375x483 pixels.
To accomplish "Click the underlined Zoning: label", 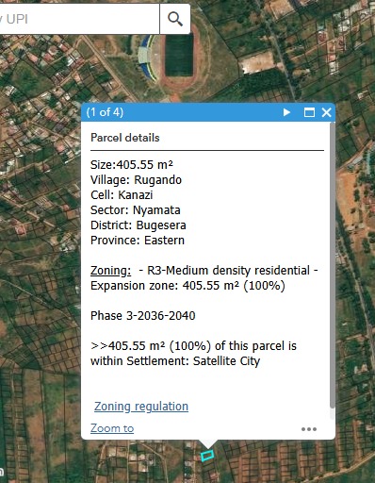I will click(110, 271).
